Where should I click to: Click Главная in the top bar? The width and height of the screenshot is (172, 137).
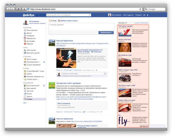click(x=138, y=15)
